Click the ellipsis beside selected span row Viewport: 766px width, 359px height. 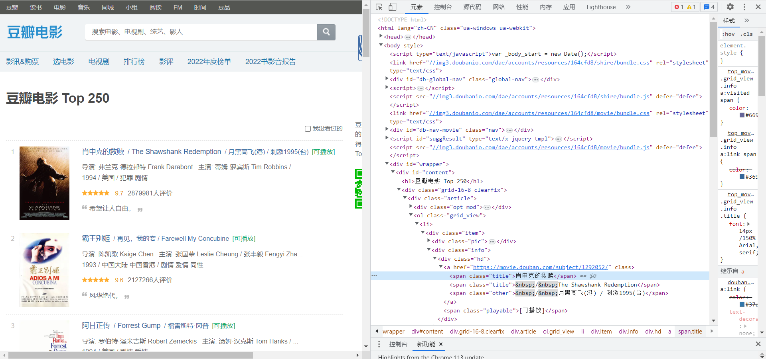pos(374,275)
